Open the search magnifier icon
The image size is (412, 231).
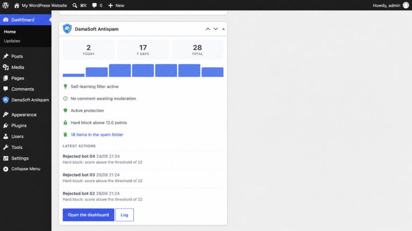pos(75,5)
